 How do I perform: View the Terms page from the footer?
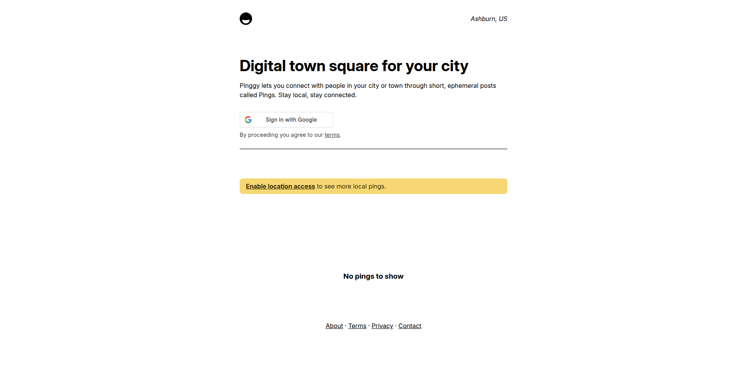(x=357, y=326)
